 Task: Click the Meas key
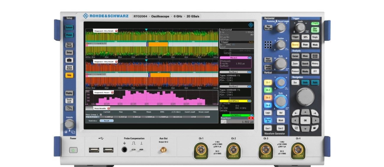click(x=305, y=56)
